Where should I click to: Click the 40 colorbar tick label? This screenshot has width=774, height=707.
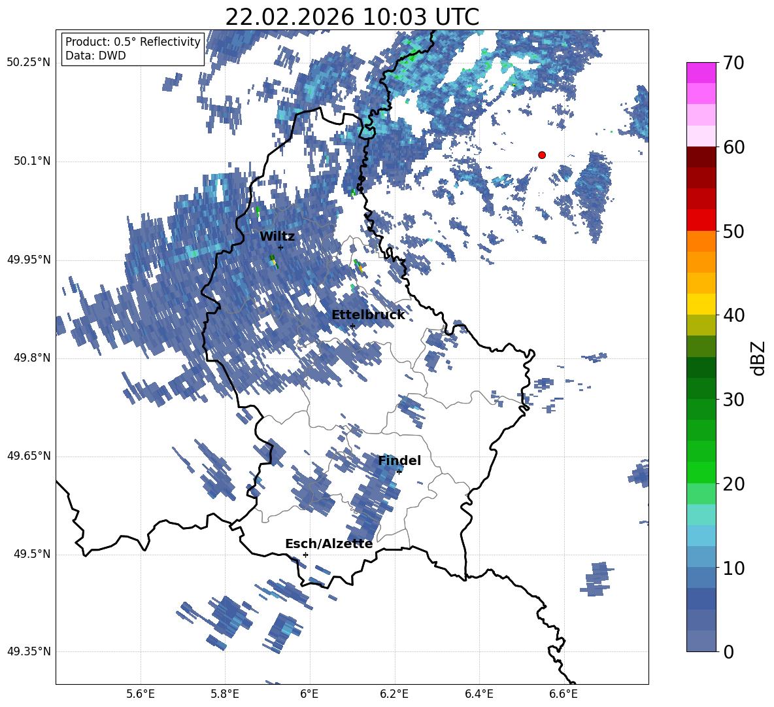(x=733, y=315)
